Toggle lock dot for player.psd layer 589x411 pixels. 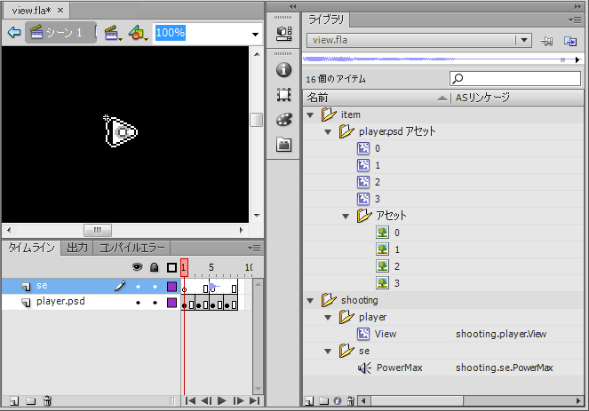[x=155, y=303]
